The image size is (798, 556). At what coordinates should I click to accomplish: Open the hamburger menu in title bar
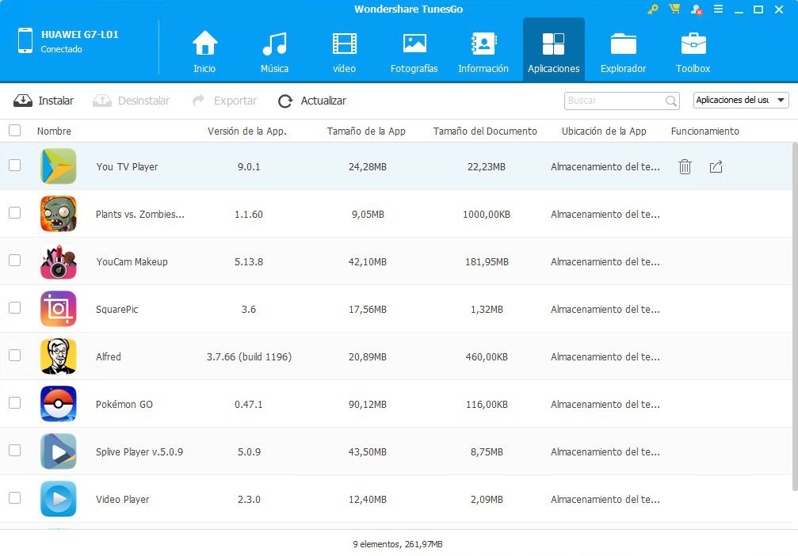717,10
